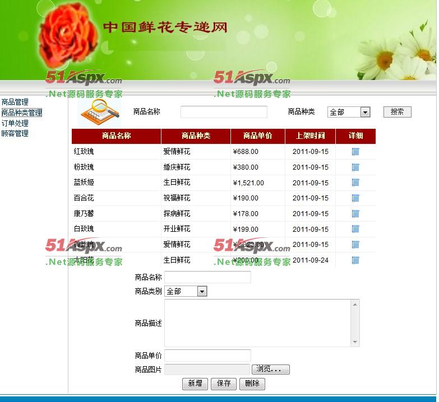
Task: Click the 保存 button
Action: [x=223, y=384]
